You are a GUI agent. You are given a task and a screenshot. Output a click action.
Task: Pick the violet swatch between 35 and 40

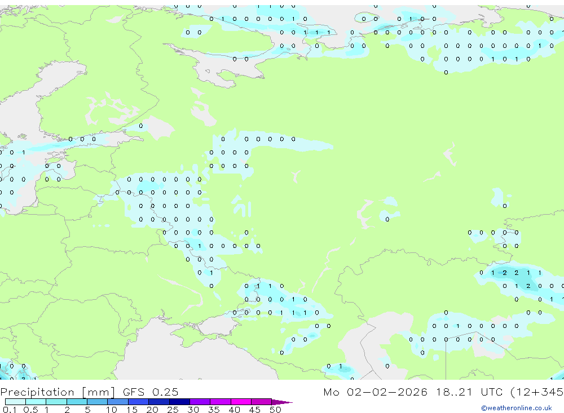click(221, 402)
